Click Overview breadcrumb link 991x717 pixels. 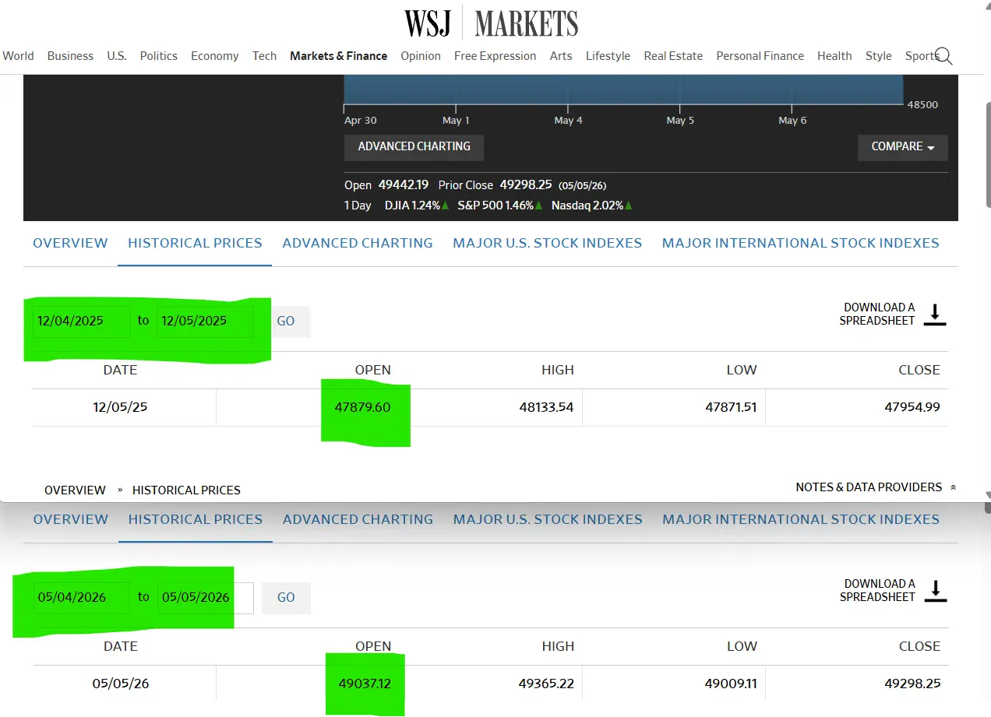pyautogui.click(x=75, y=490)
